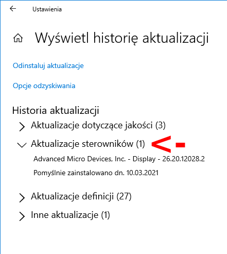Open the Opcje odzyskiwania link
Screen dimensions: 227x254
(44, 86)
